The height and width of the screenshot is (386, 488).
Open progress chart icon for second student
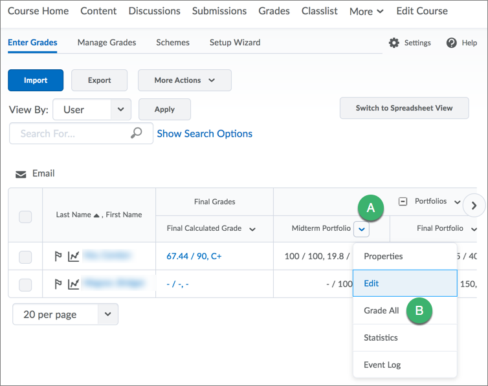[74, 283]
